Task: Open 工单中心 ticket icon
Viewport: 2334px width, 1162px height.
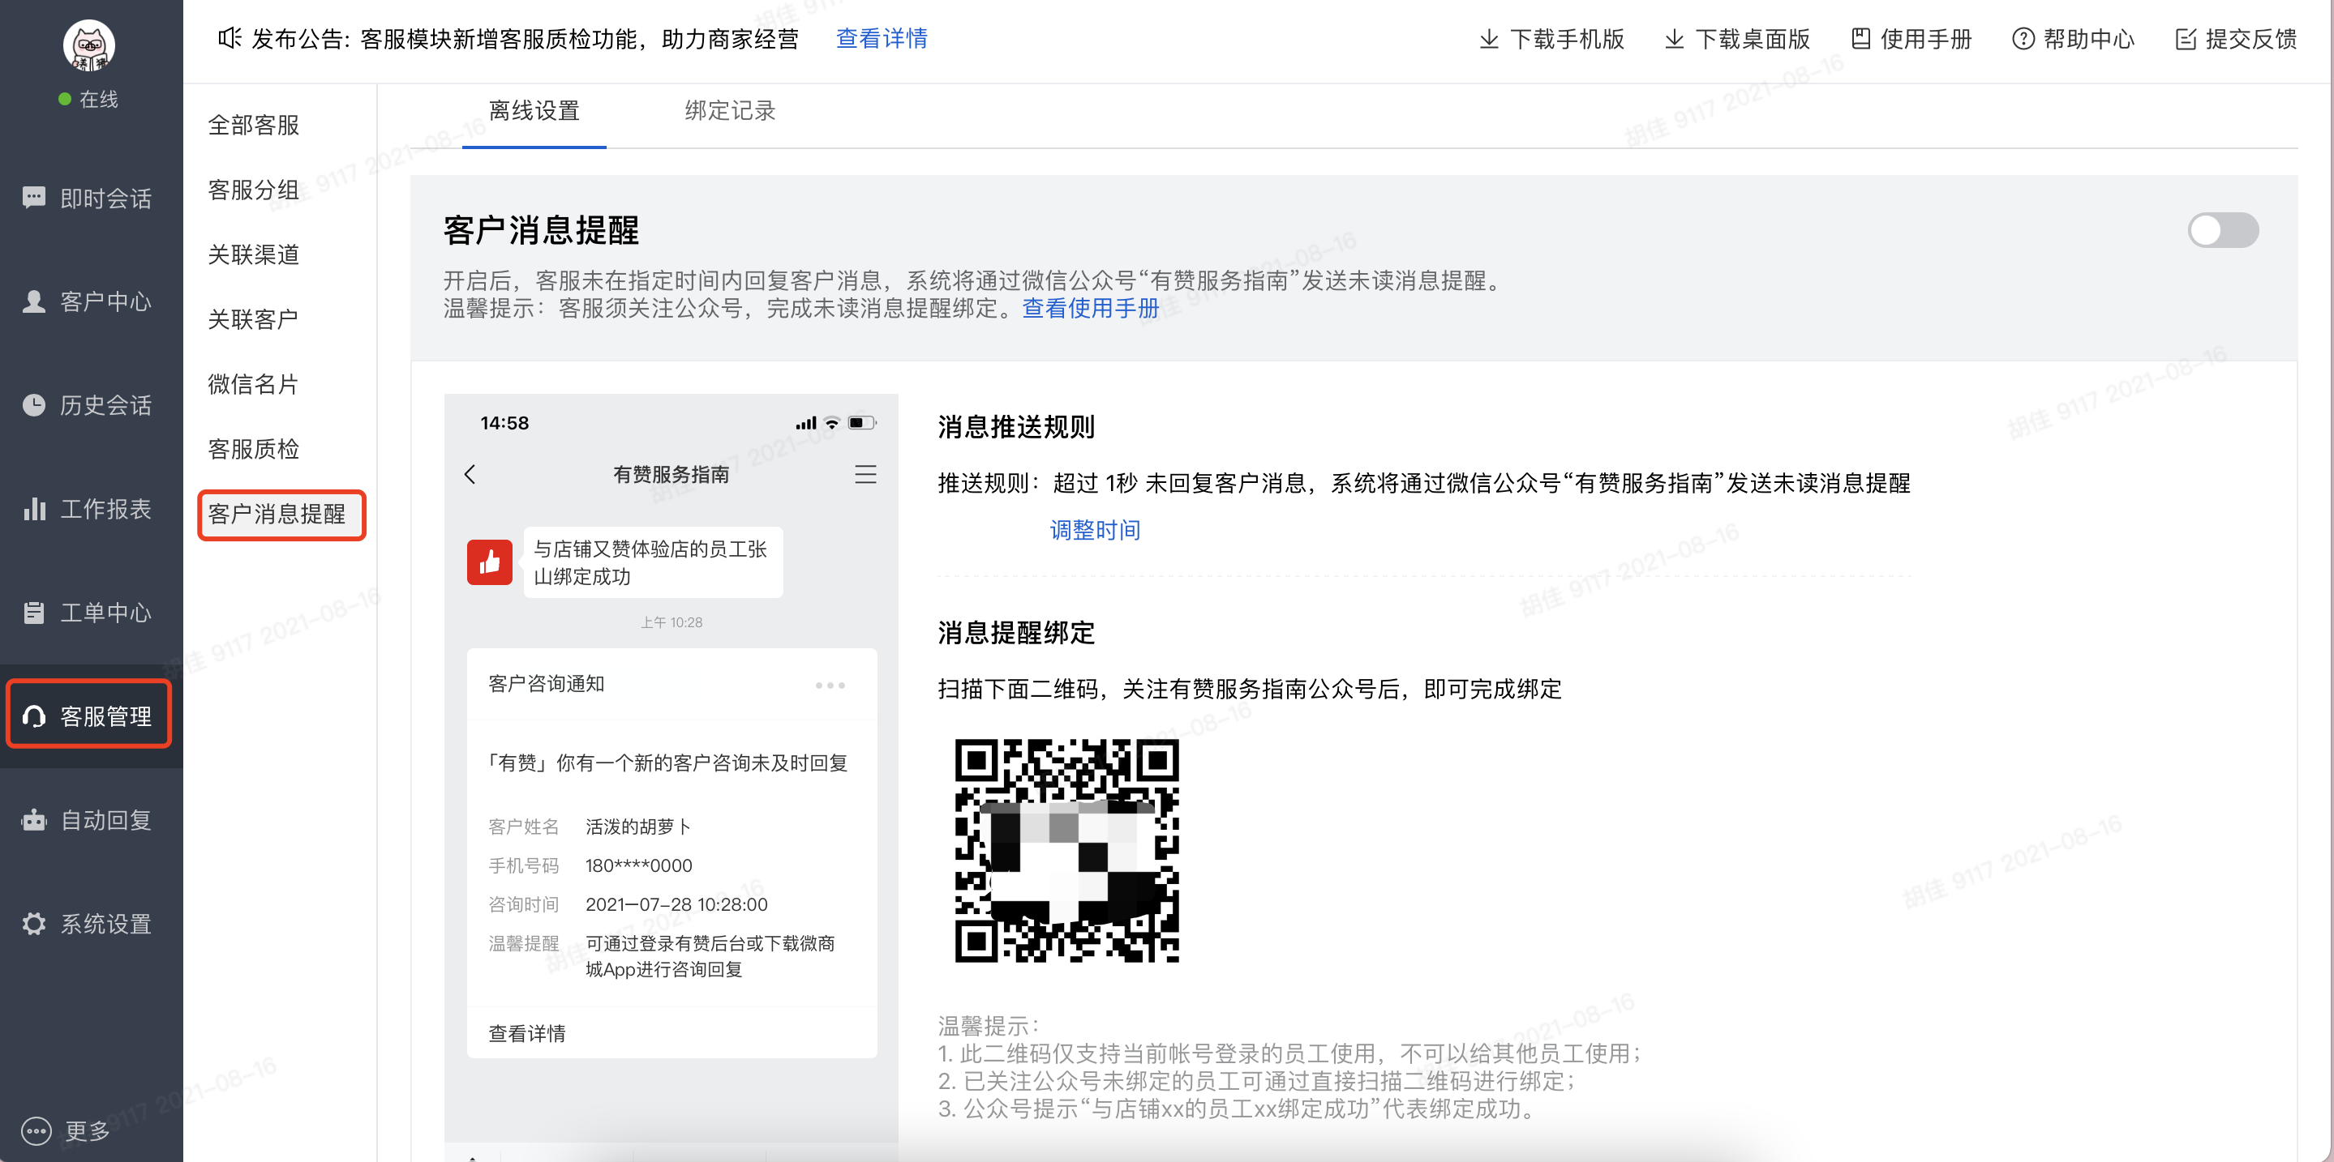Action: coord(33,613)
